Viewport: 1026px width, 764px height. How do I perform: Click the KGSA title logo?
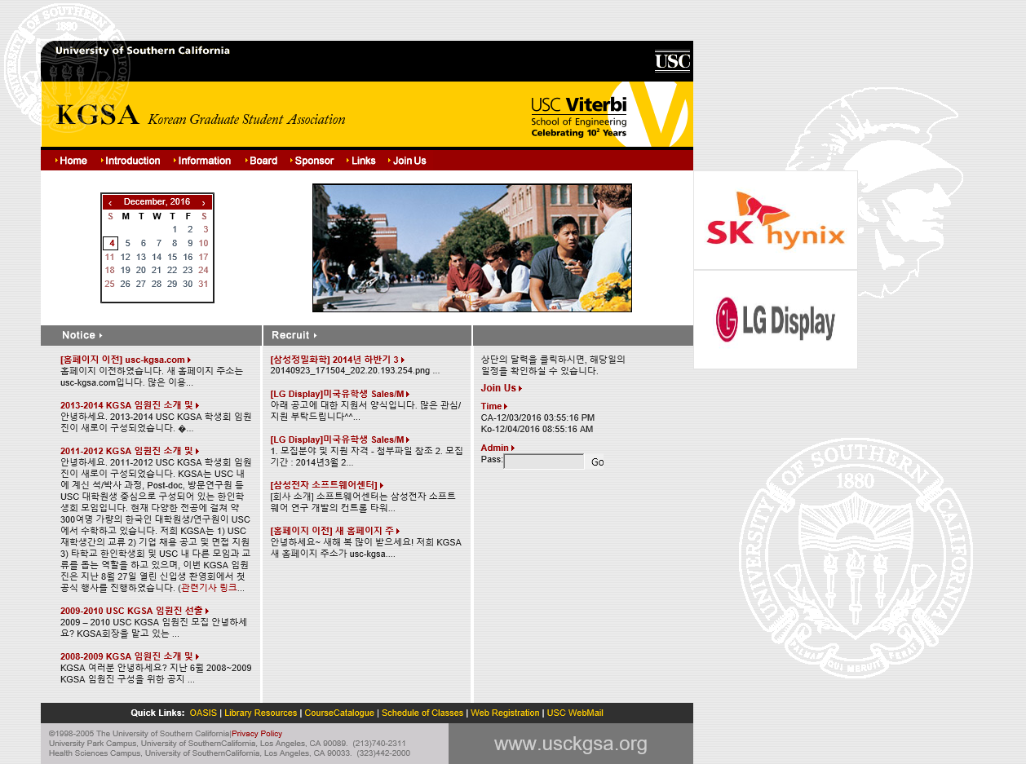click(x=201, y=116)
